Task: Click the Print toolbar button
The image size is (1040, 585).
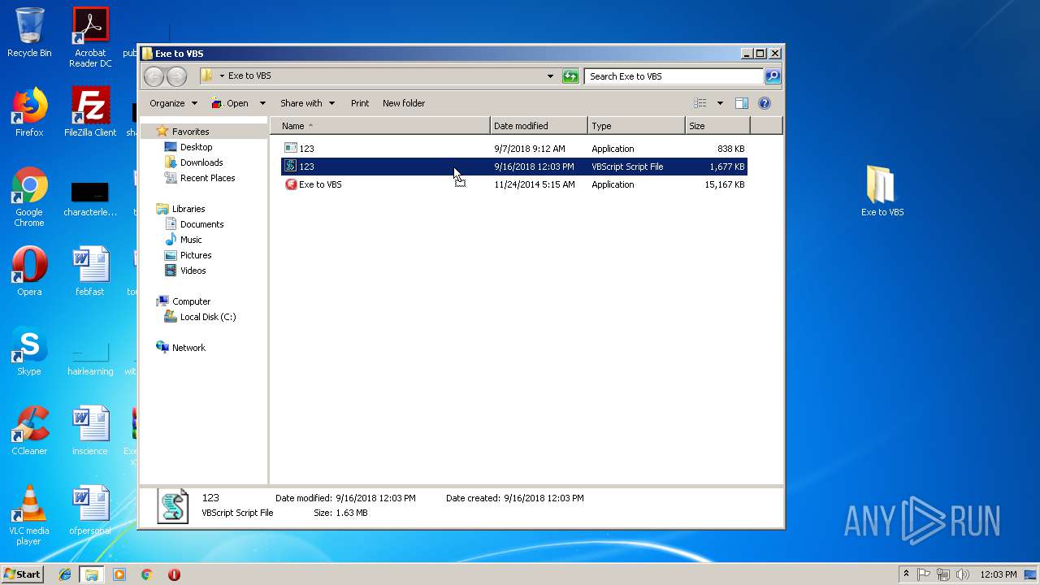Action: [360, 103]
